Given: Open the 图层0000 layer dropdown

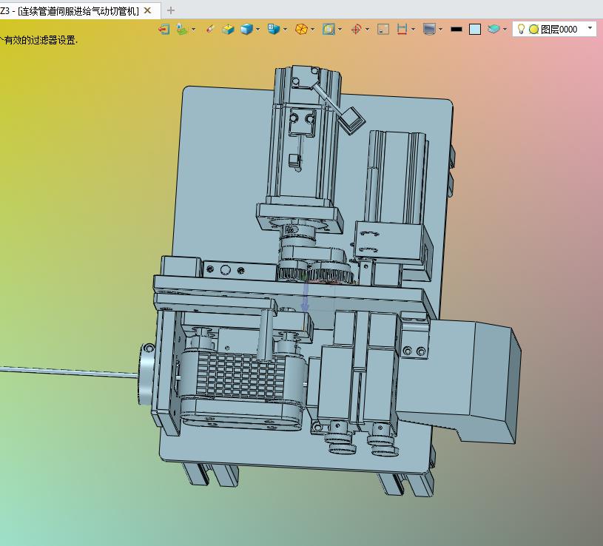Looking at the screenshot, I should pos(590,28).
